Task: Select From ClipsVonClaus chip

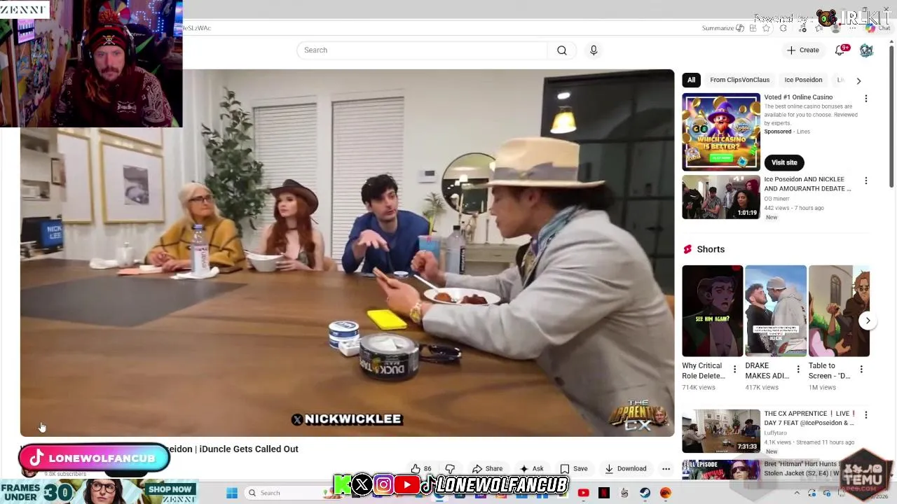Action: [x=739, y=80]
